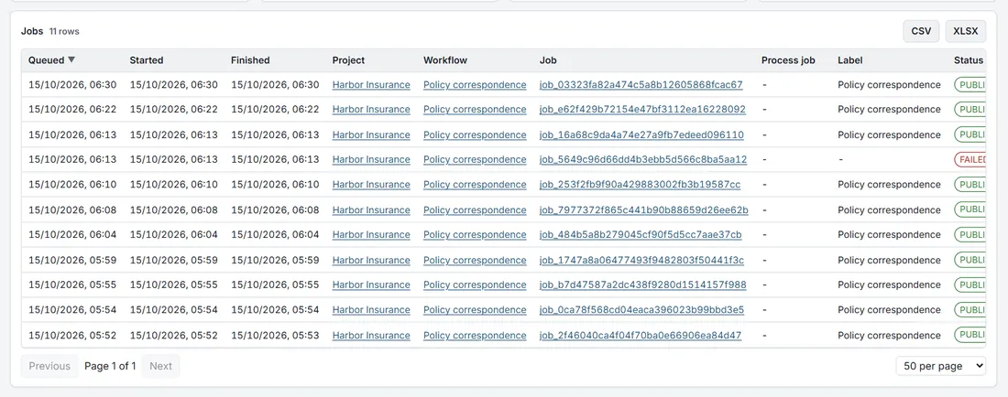
Task: Open job_484b5a8b279045cf90f5d5cc7aae37cb
Action: (641, 235)
